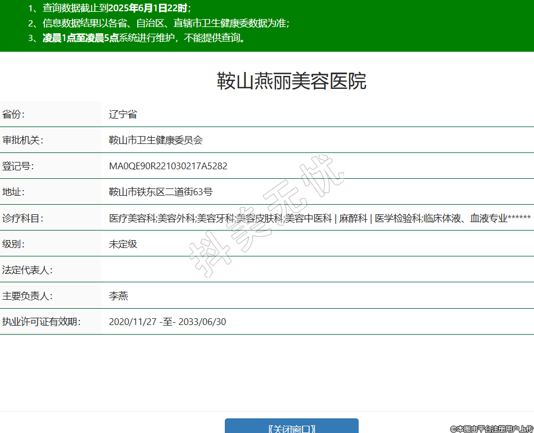This screenshot has height=433, width=534.
Task: Select the 未定级 level value
Action: coord(123,244)
